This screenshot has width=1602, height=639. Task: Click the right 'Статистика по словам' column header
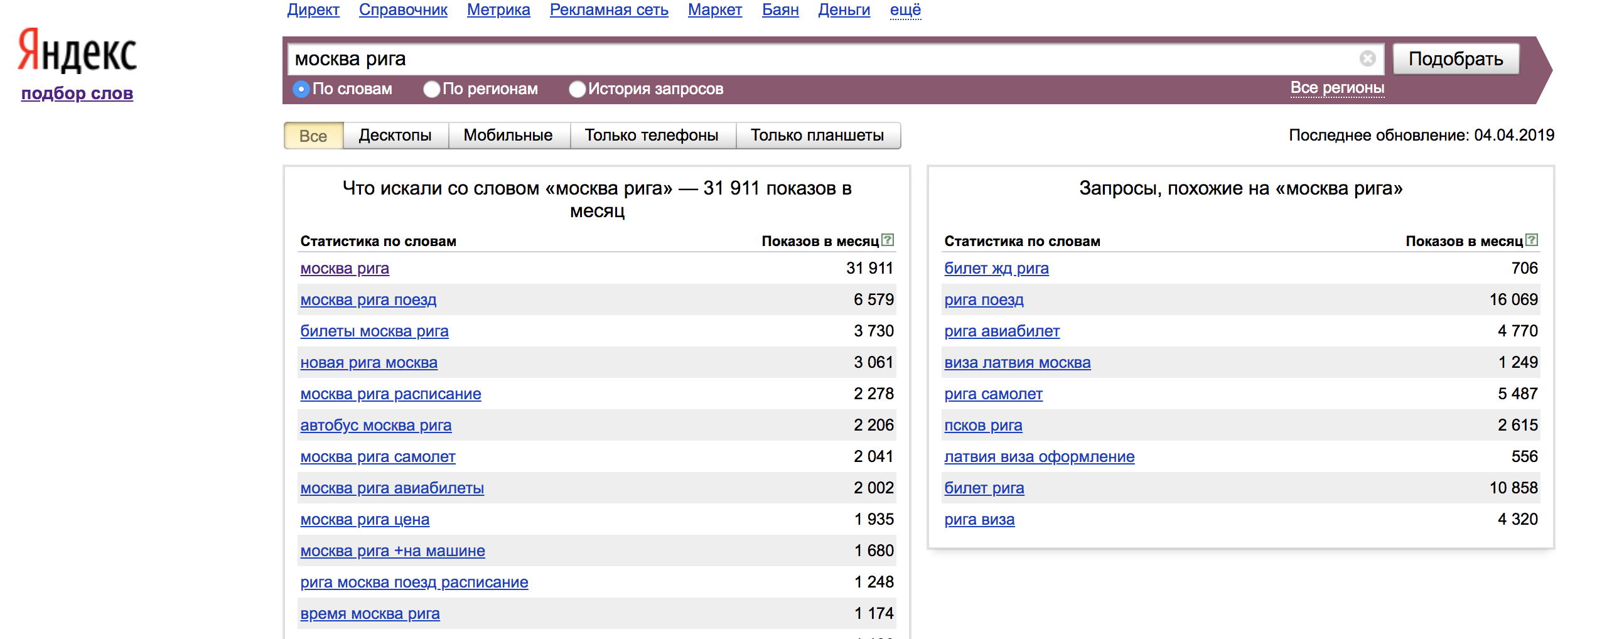click(x=1022, y=241)
